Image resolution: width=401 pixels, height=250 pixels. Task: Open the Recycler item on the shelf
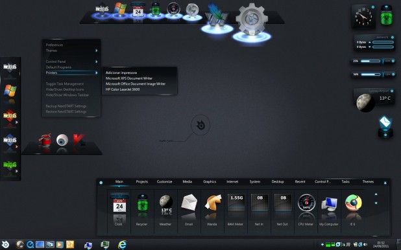[x=143, y=203]
